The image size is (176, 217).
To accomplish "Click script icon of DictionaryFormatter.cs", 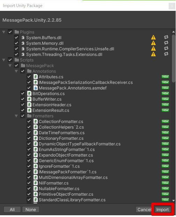I will click(36, 138).
